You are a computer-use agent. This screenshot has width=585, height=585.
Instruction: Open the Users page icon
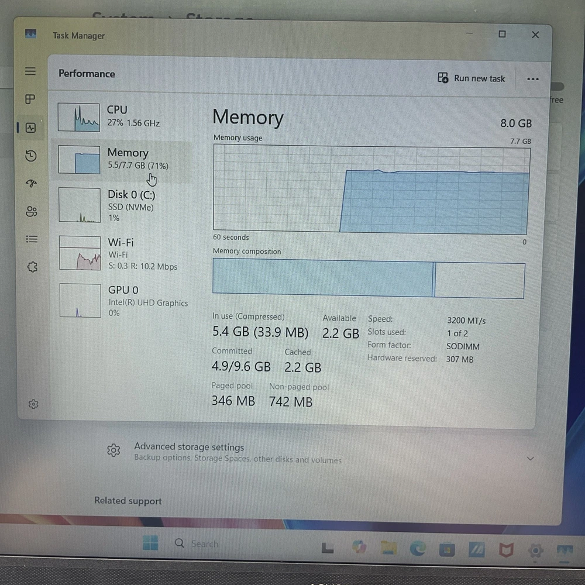[x=32, y=211]
